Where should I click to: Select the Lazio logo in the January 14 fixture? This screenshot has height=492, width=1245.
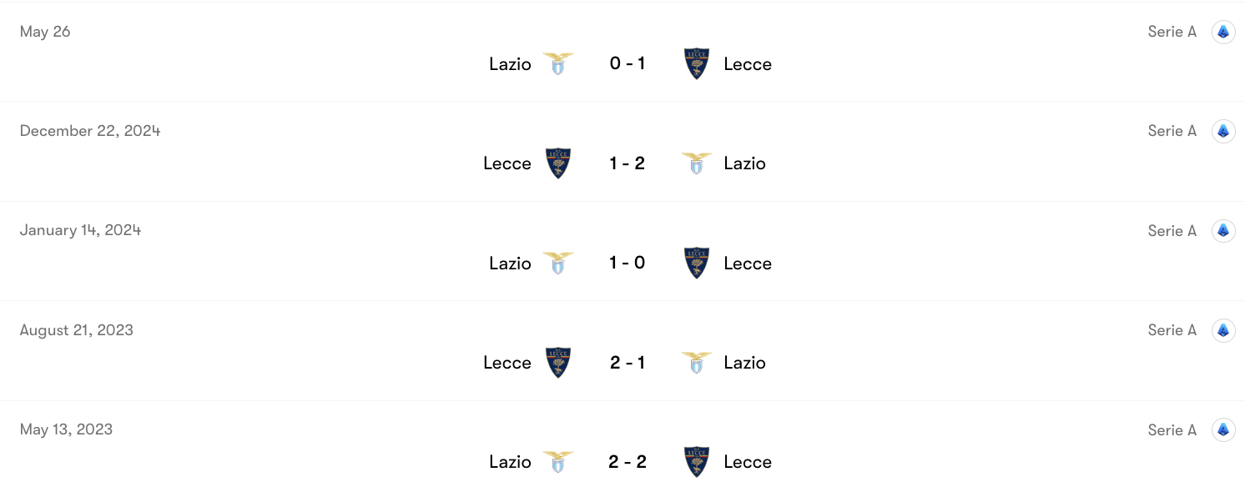(557, 263)
